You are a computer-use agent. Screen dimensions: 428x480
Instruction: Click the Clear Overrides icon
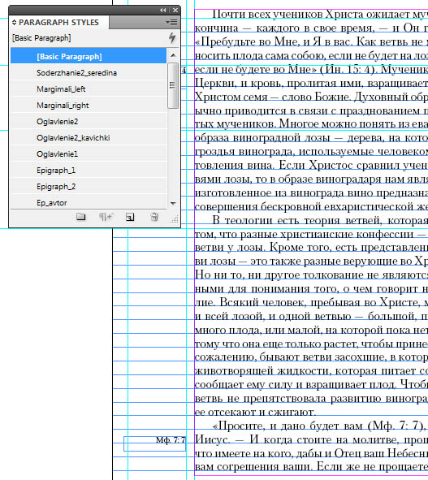(x=106, y=217)
